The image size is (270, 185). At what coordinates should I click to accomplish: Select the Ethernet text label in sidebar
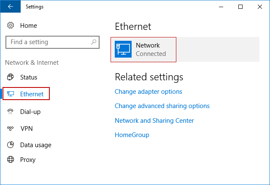pyautogui.click(x=32, y=94)
